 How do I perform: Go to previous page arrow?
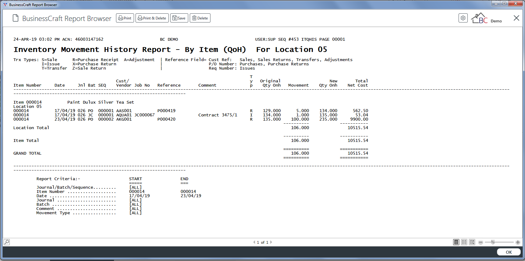click(x=254, y=242)
